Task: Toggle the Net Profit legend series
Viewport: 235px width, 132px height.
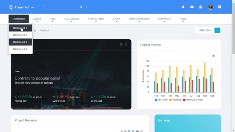Action: click(x=161, y=100)
